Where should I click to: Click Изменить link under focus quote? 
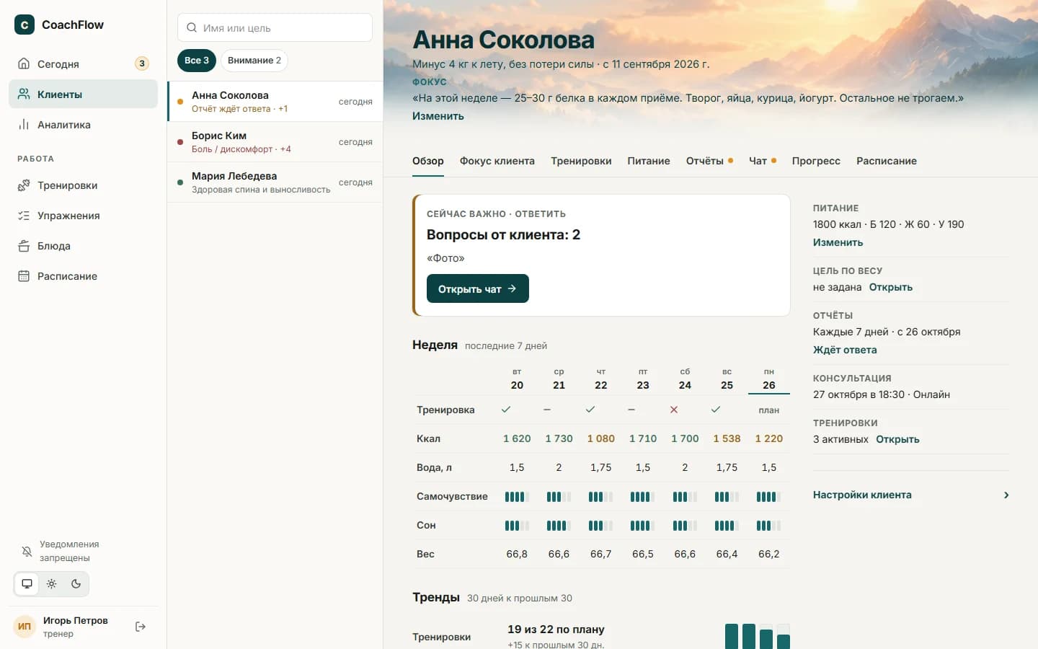438,116
